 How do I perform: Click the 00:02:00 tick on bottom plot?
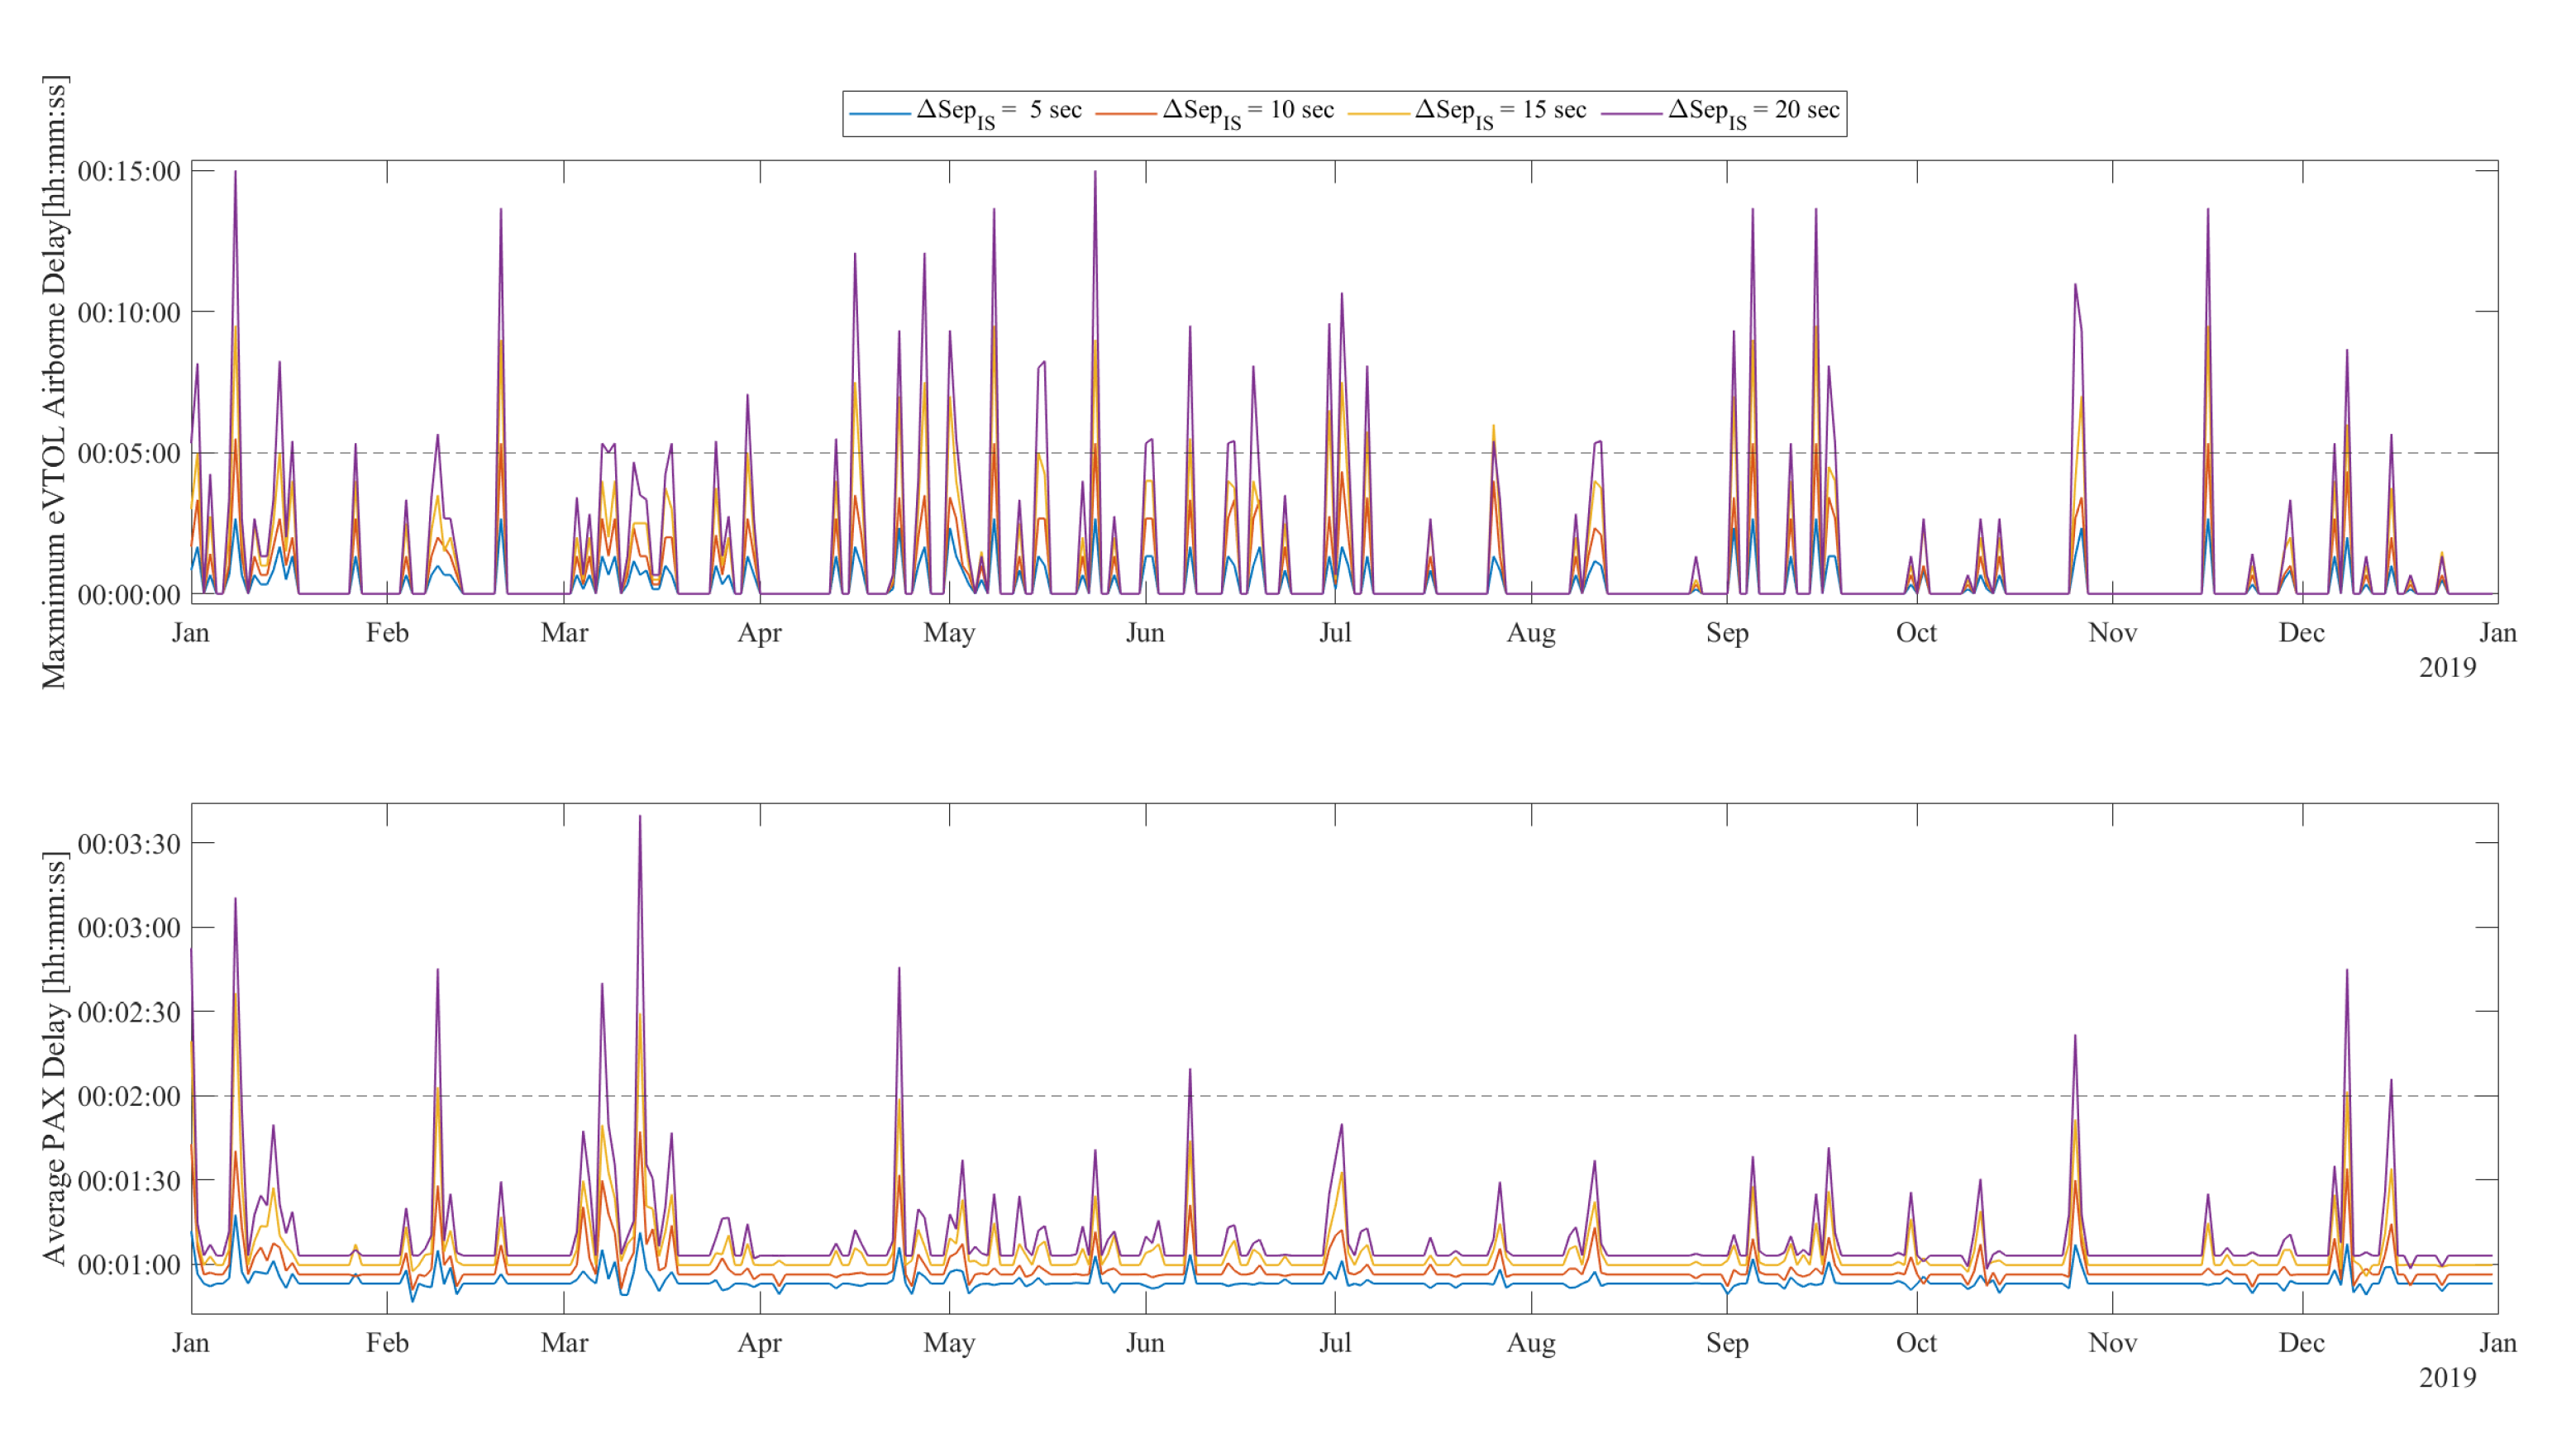click(129, 1097)
